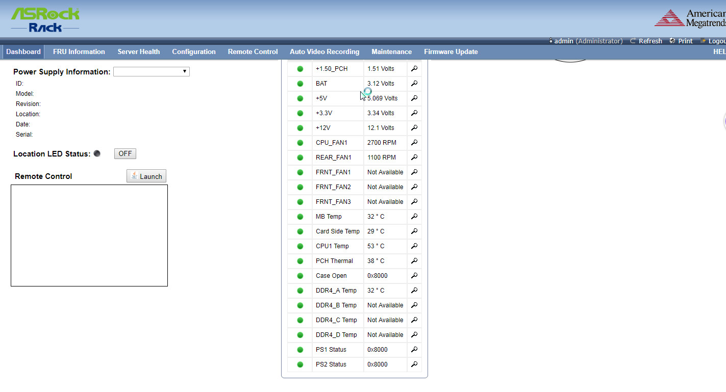Click magnifier icon for CPU_FAN1 sensor
Image resolution: width=726 pixels, height=392 pixels.
click(414, 143)
